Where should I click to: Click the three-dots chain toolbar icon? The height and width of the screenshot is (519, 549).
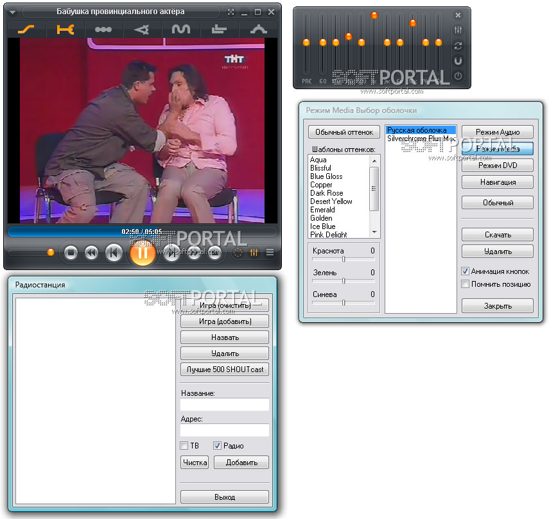[x=103, y=30]
